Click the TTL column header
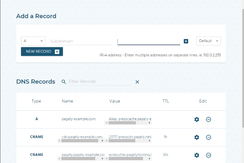 coord(166,101)
